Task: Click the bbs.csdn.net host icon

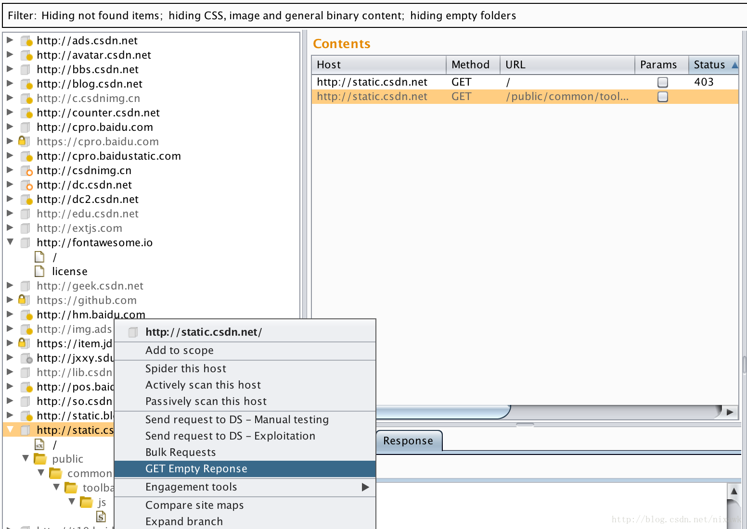Action: (26, 70)
